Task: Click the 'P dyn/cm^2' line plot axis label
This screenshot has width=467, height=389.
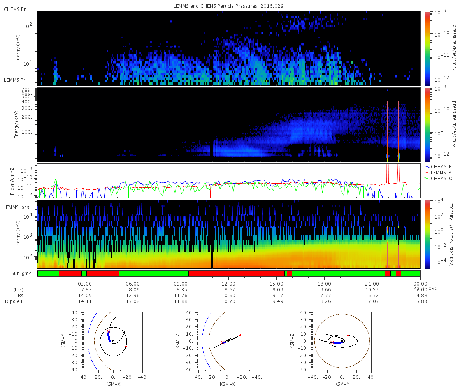Action: click(x=12, y=181)
